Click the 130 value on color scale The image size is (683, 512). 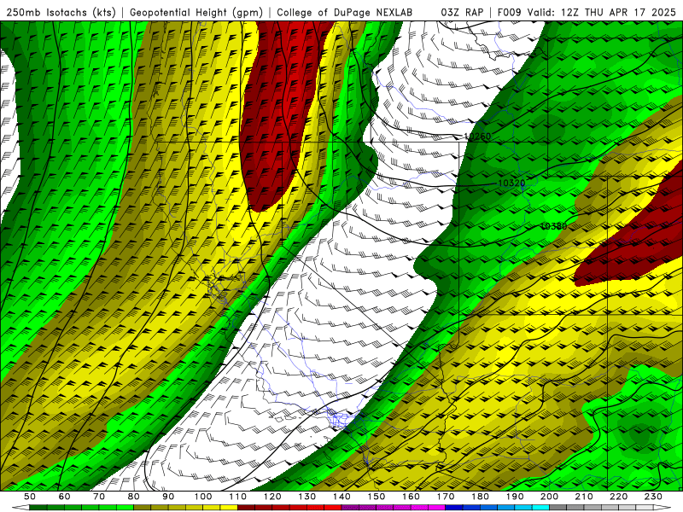point(307,497)
